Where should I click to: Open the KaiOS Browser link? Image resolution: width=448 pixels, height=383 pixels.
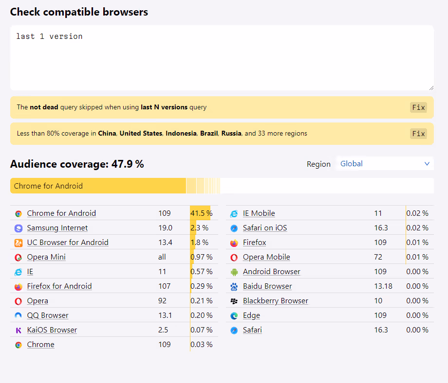coord(52,330)
